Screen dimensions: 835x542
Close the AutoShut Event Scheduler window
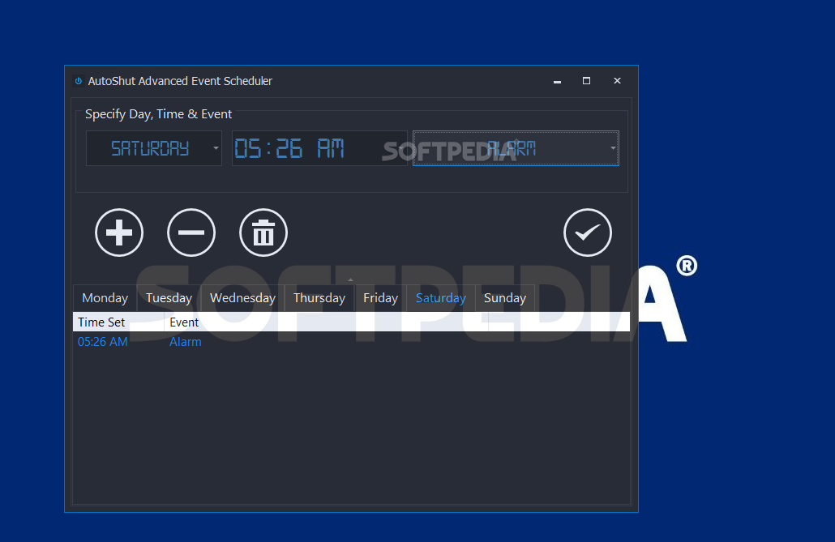pos(617,81)
